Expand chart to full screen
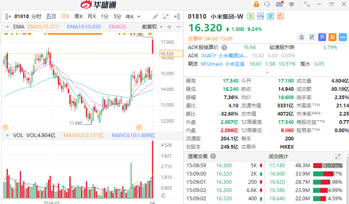This screenshot has height=204, width=349. (x=166, y=16)
